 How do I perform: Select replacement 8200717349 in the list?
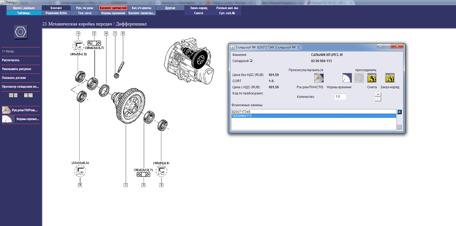tap(314, 112)
